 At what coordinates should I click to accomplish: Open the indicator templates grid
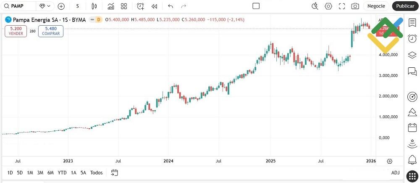[124, 6]
